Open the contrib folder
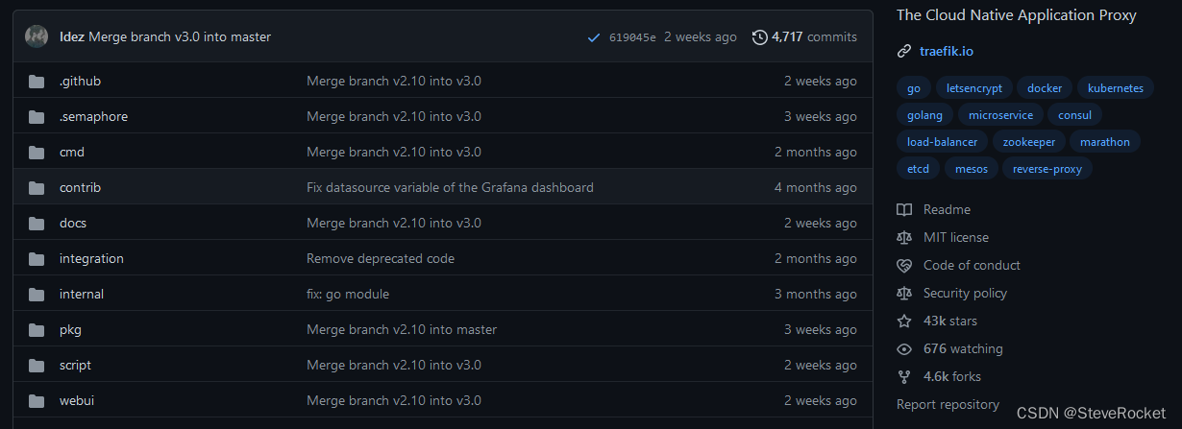Screen dimensions: 1182x429 pyautogui.click(x=80, y=187)
